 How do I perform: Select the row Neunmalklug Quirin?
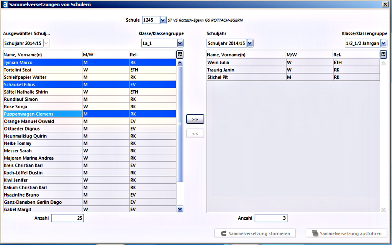(90, 136)
